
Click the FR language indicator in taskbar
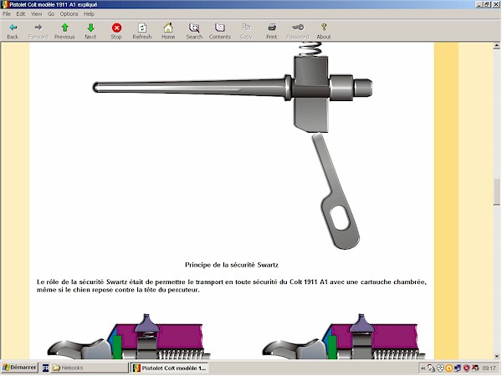(45, 368)
